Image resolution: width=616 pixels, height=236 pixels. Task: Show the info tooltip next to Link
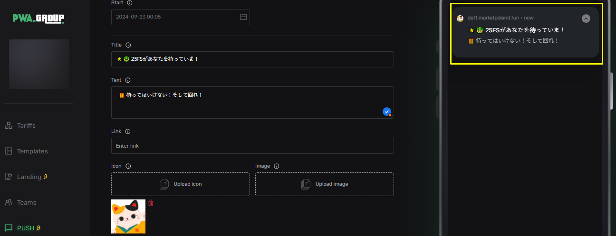click(127, 132)
